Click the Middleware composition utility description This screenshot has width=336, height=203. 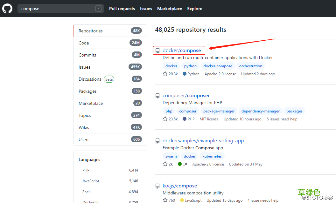click(193, 193)
